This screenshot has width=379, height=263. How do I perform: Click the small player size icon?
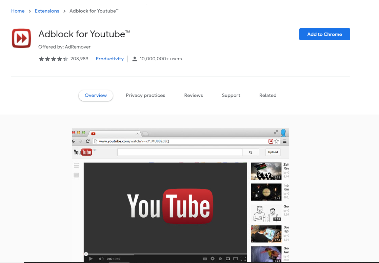pos(228,259)
